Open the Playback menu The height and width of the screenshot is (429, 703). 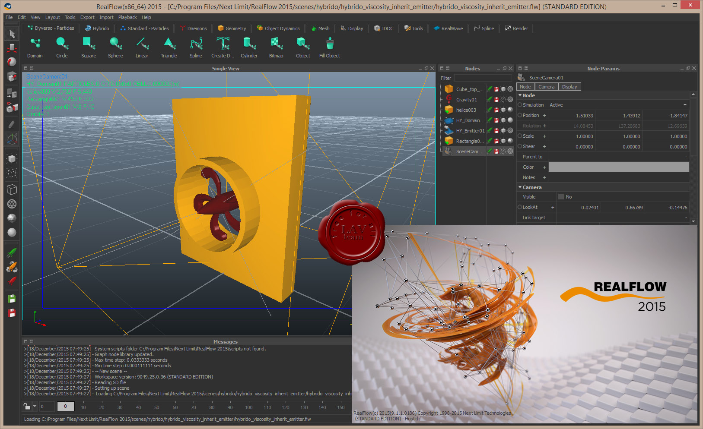(x=127, y=17)
